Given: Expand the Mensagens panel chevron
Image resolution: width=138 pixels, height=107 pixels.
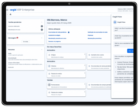Looking at the screenshot, I should (x=42, y=38).
